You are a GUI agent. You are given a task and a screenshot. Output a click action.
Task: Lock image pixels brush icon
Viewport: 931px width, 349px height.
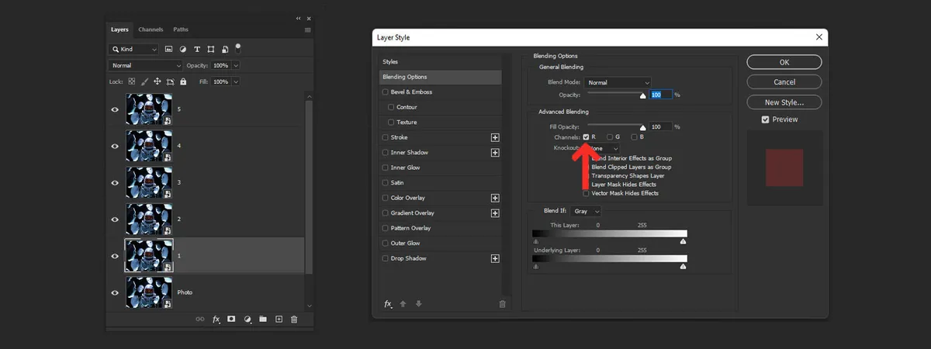click(144, 81)
